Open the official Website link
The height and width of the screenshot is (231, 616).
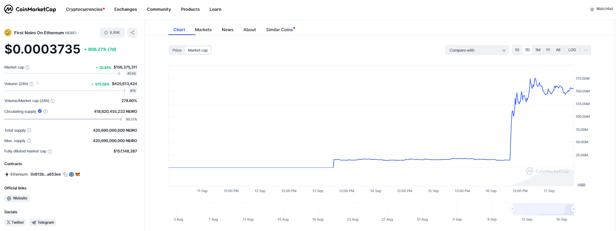(x=17, y=198)
